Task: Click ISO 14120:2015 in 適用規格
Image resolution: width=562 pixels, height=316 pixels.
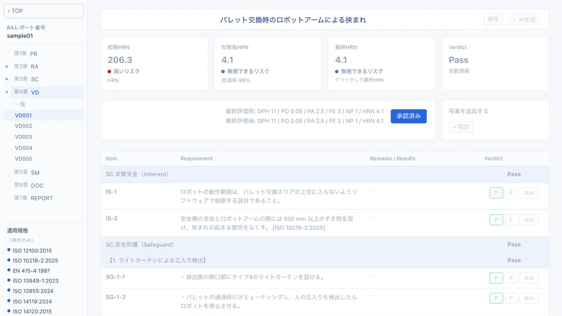Action: (32, 311)
